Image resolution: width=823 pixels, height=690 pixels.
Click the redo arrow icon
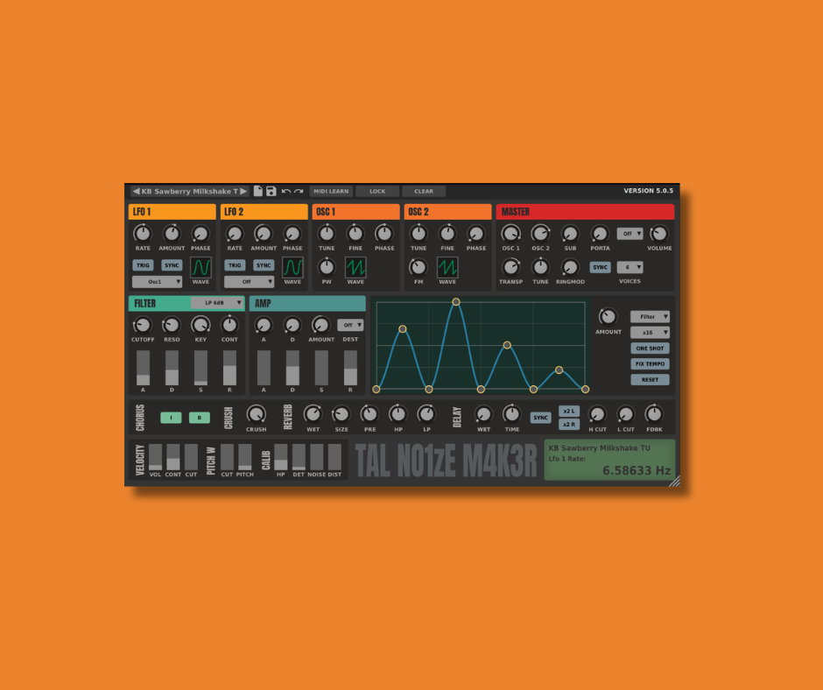pyautogui.click(x=298, y=191)
